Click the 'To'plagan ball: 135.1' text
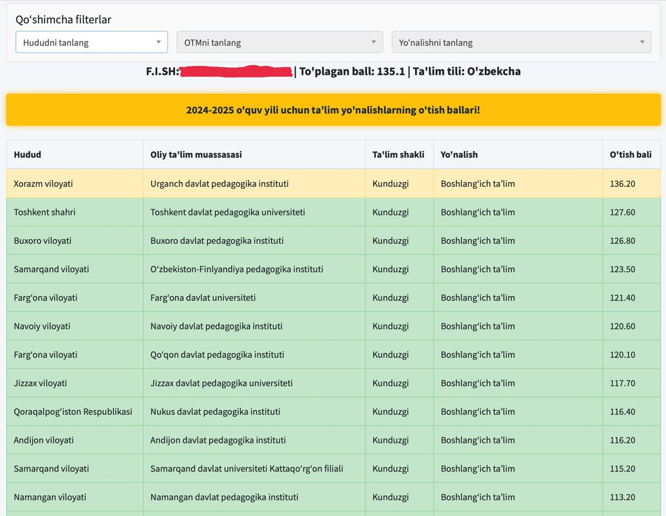 click(x=352, y=71)
